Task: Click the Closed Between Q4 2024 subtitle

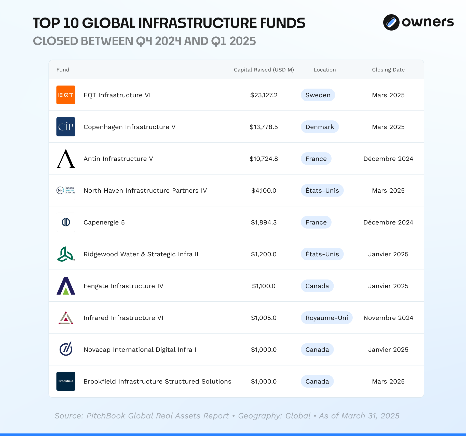Action: coord(144,41)
